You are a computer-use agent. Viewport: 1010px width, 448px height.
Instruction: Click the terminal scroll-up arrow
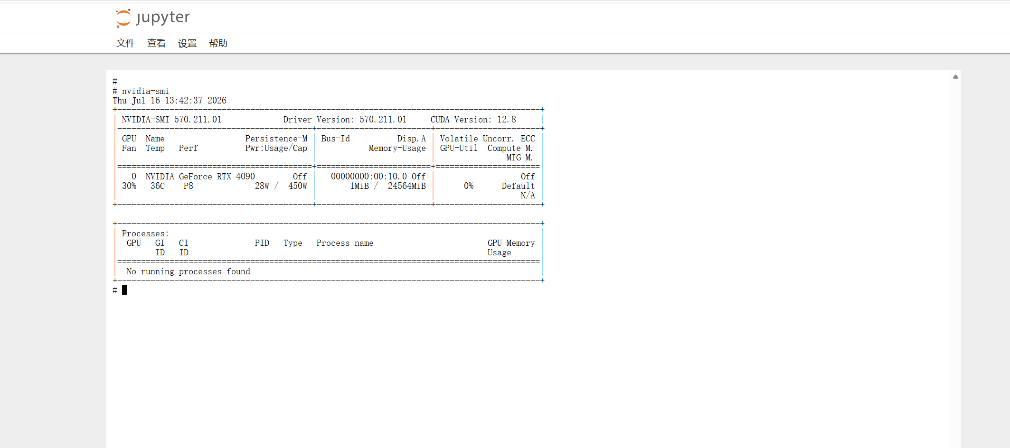(955, 76)
